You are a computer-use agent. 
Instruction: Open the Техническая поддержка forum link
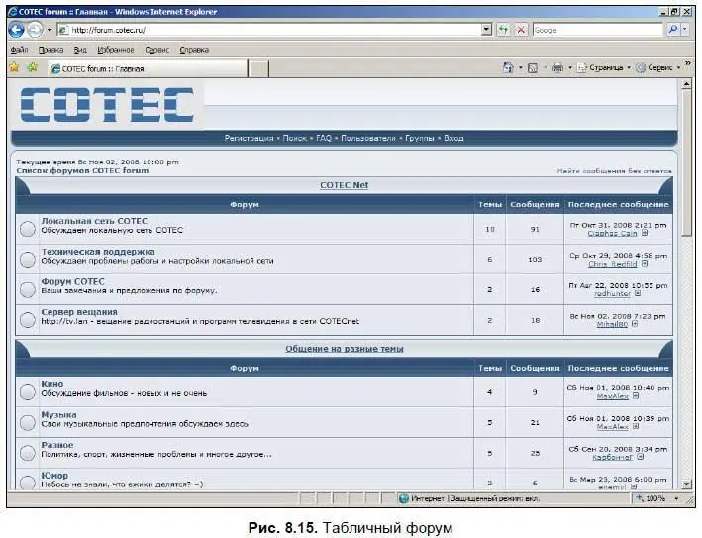(98, 252)
